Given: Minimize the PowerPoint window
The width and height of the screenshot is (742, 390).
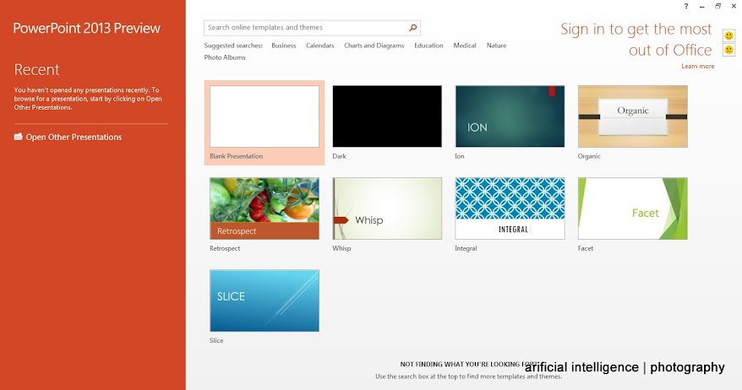Looking at the screenshot, I should click(x=702, y=6).
